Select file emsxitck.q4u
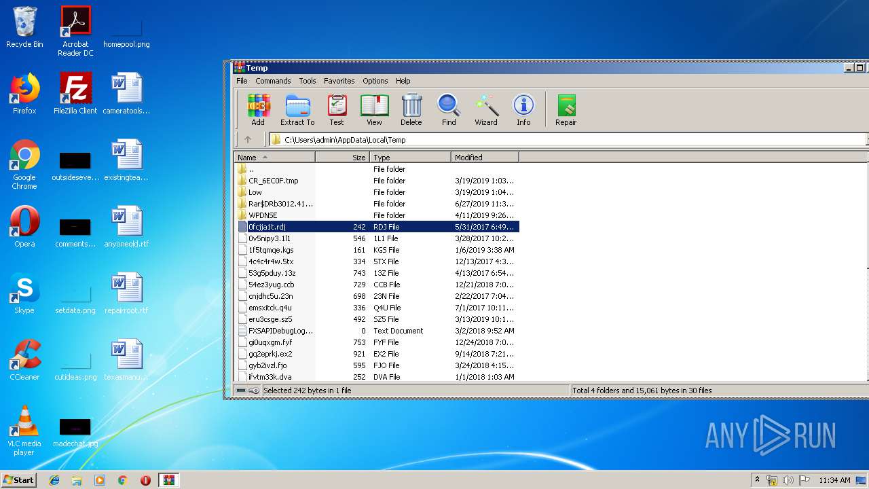This screenshot has width=869, height=489. (x=377, y=308)
